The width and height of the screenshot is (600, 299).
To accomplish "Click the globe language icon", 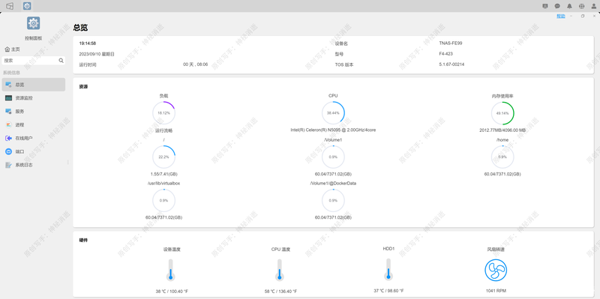I will click(582, 6).
